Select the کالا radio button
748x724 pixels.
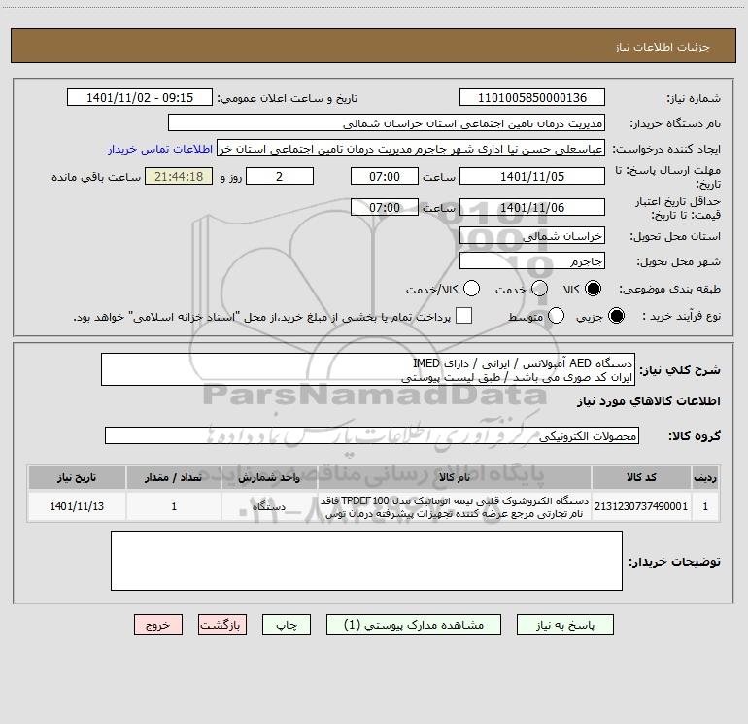pos(593,289)
